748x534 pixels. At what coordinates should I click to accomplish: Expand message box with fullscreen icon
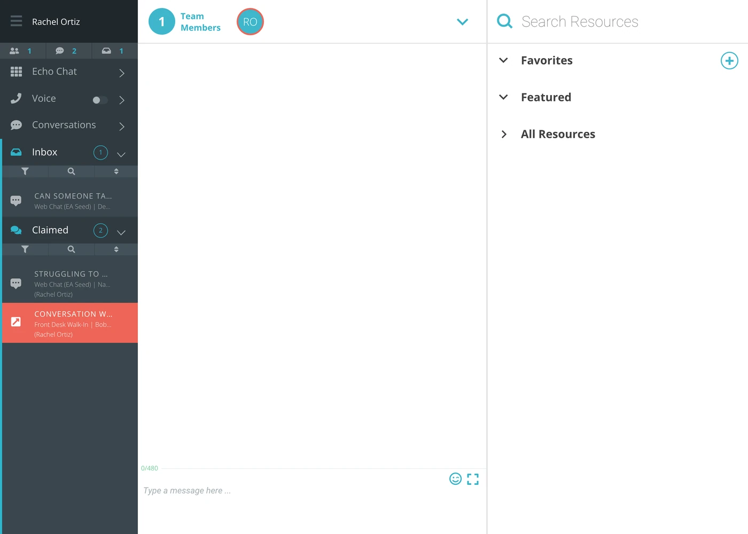[473, 479]
